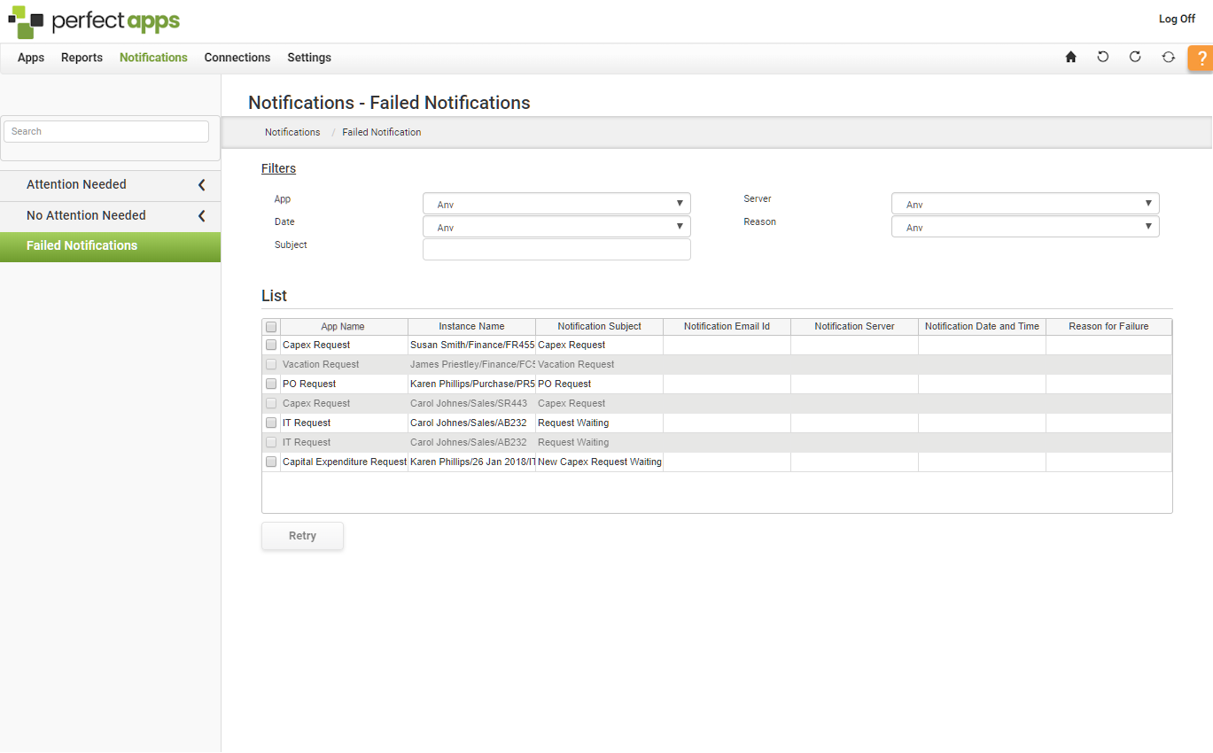
Task: Sort by the Notification Email Id column
Action: [727, 327]
